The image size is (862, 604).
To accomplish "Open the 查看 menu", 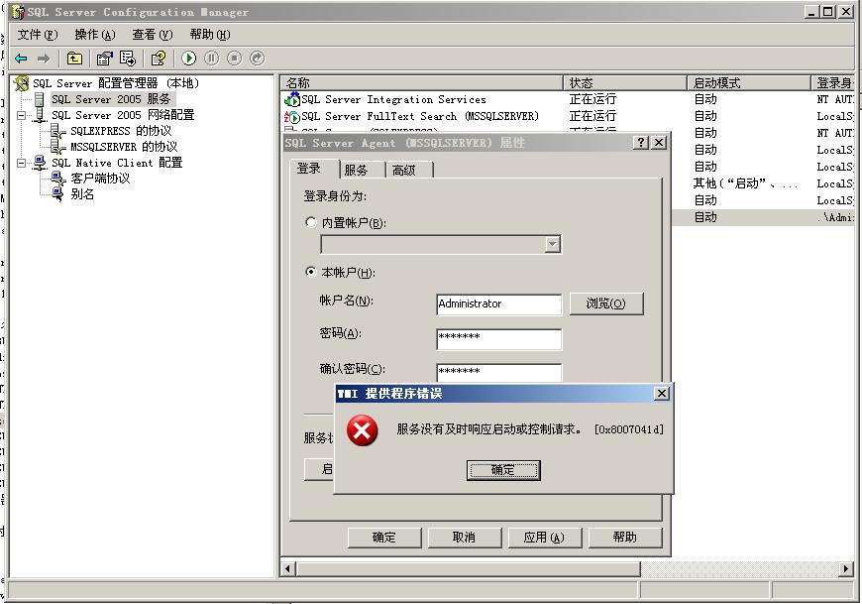I will (x=153, y=35).
